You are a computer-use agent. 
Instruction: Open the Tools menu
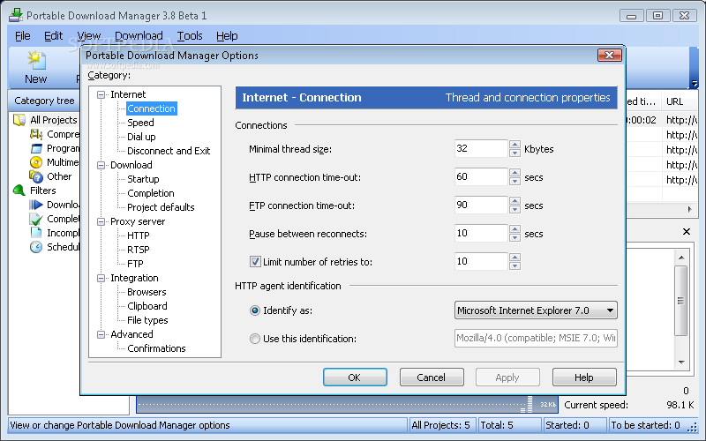190,35
